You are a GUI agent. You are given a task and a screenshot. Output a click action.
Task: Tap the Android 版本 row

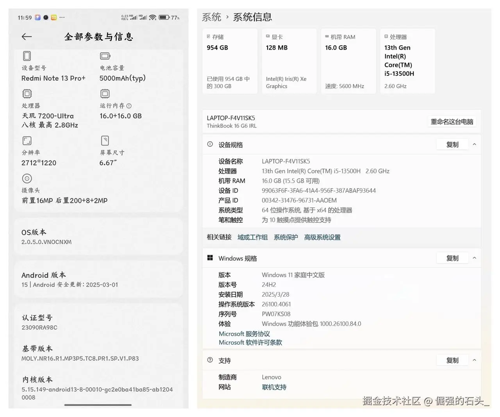[98, 280]
